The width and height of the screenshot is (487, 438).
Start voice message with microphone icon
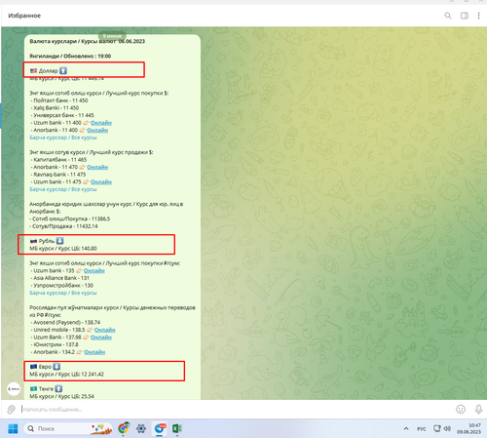(x=478, y=409)
